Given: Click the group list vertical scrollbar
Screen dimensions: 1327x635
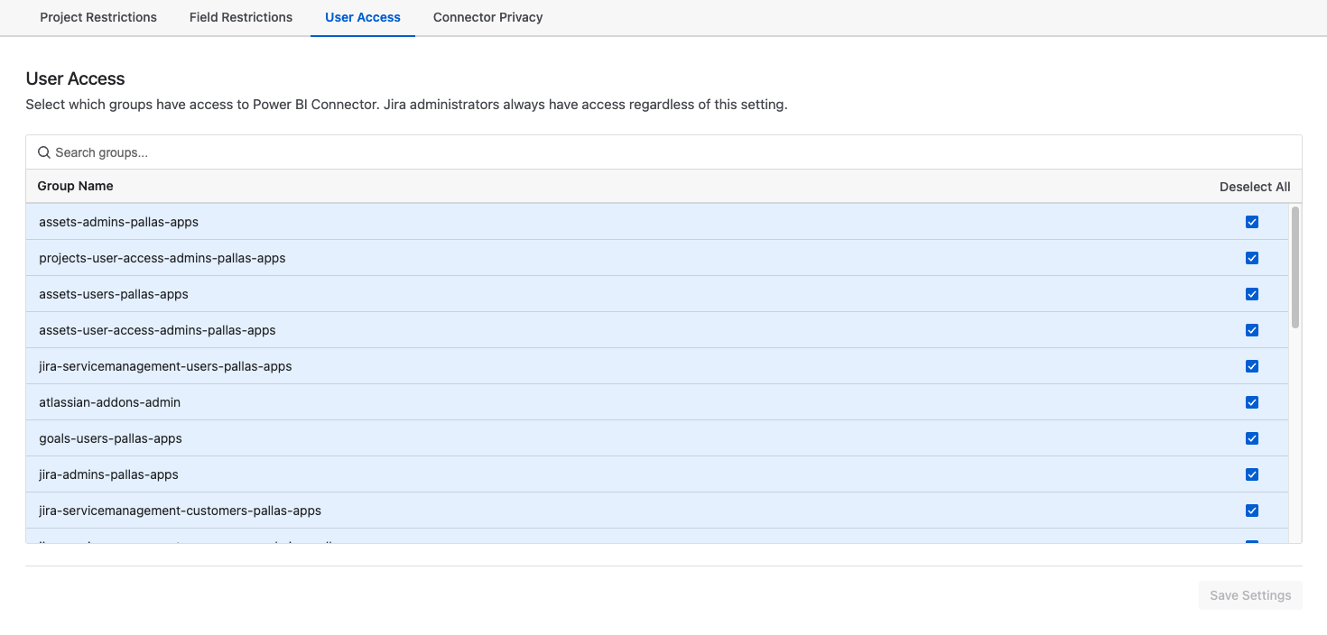Looking at the screenshot, I should (x=1295, y=267).
